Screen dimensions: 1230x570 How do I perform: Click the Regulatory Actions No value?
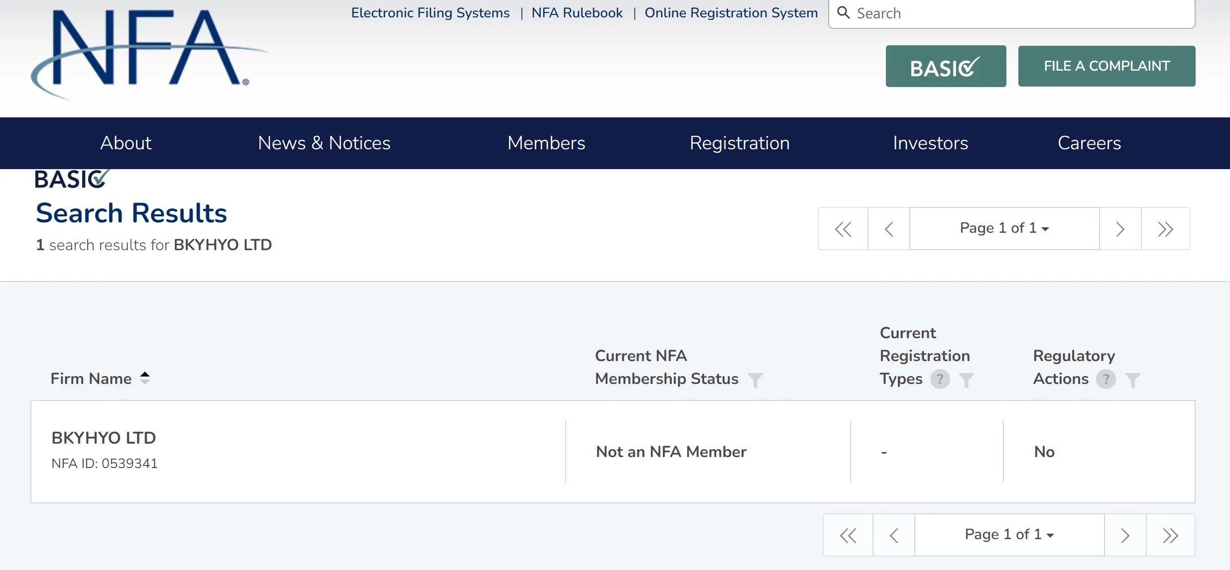[x=1044, y=452]
